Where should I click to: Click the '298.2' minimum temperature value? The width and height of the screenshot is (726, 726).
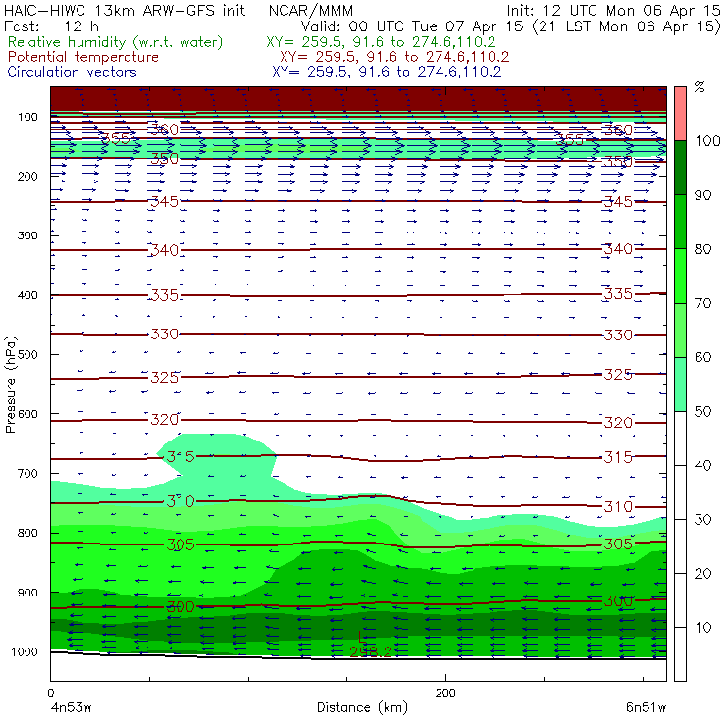tap(371, 651)
